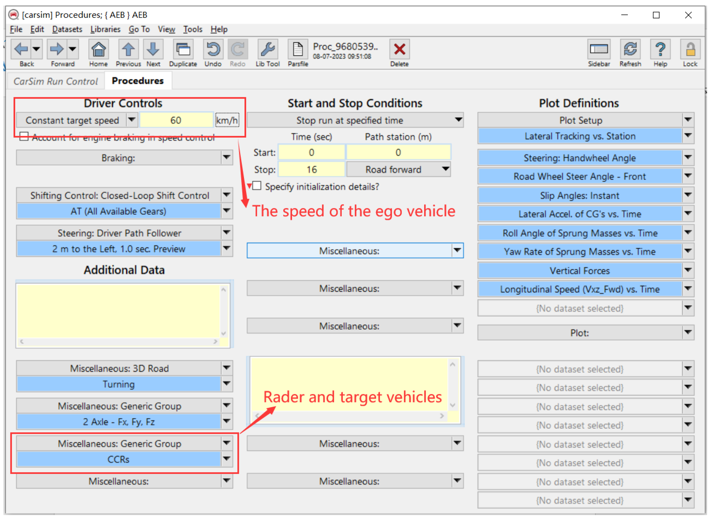Open the Road forward dropdown
The image size is (710, 518).
click(x=445, y=169)
